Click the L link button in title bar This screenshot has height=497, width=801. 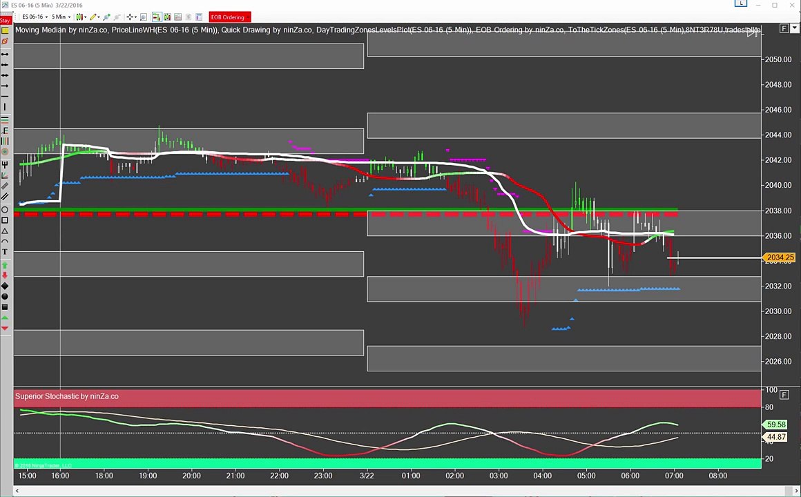click(741, 4)
